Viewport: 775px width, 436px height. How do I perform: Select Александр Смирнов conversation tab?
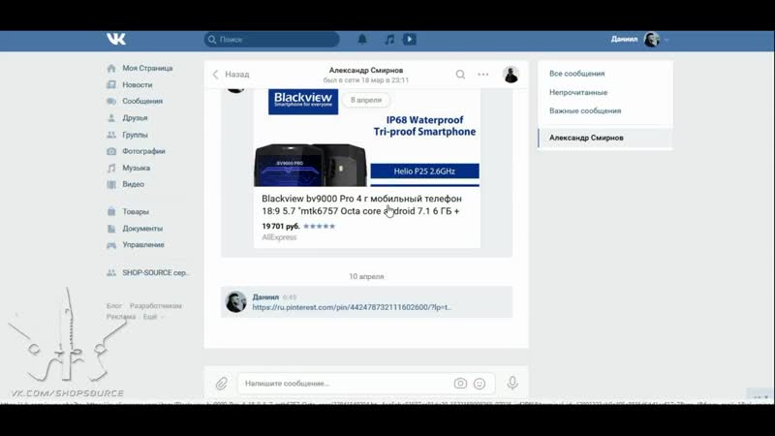coord(604,138)
